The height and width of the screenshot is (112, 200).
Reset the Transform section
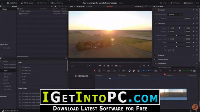tap(197, 23)
